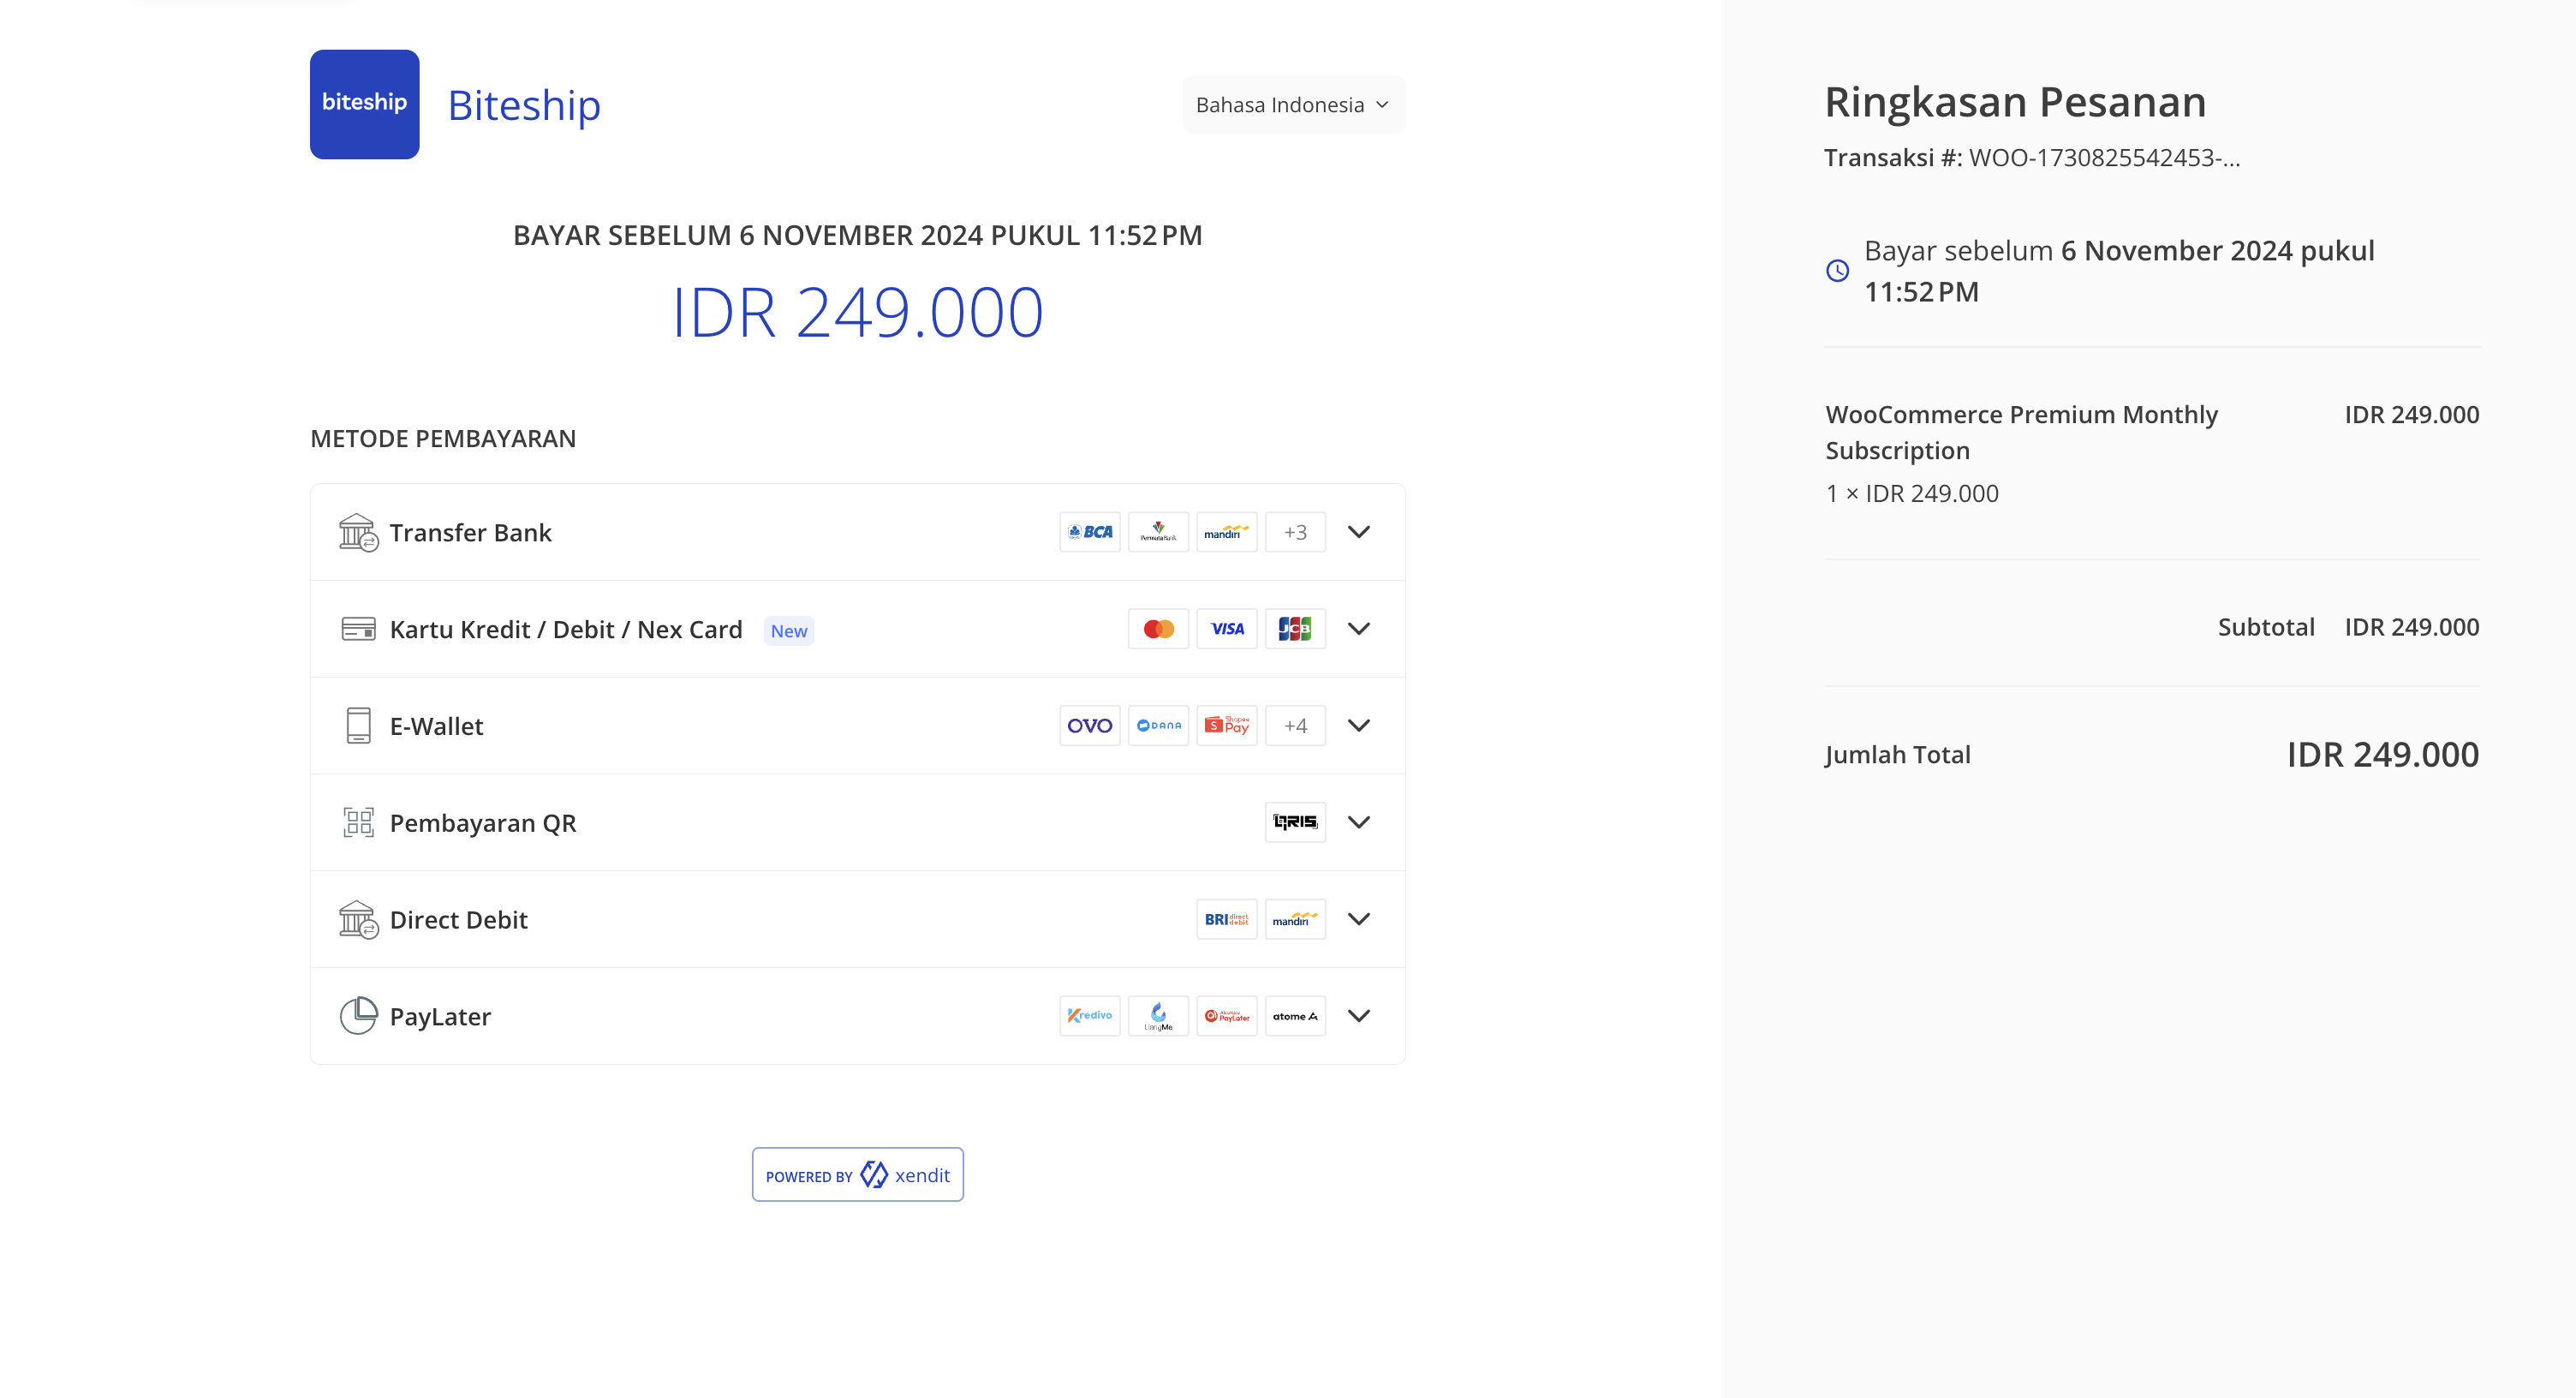
Task: Click the ShopeePay logo icon
Action: 1226,726
